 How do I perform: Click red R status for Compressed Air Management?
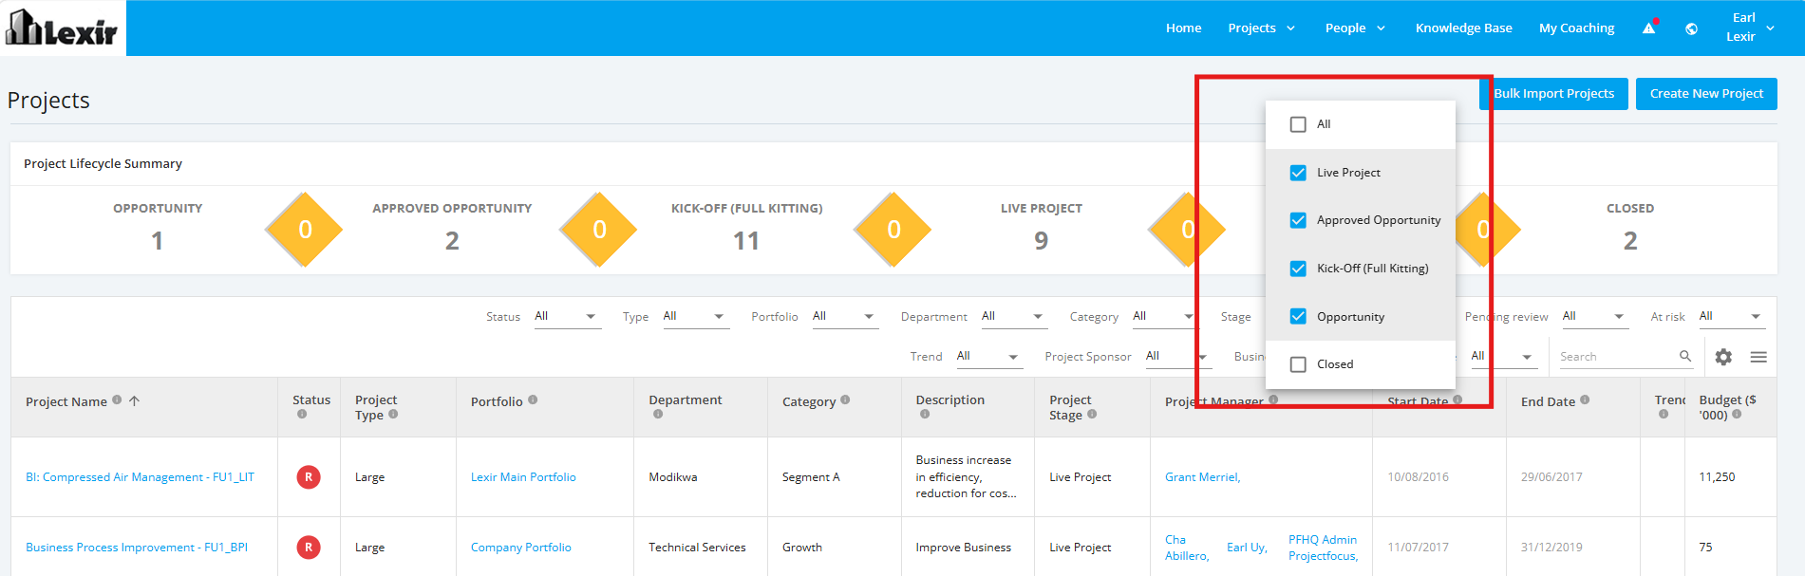[309, 477]
